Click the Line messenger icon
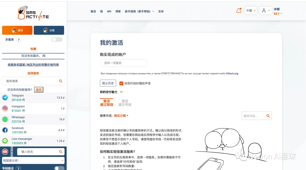306x170 pixels. (x=5, y=141)
